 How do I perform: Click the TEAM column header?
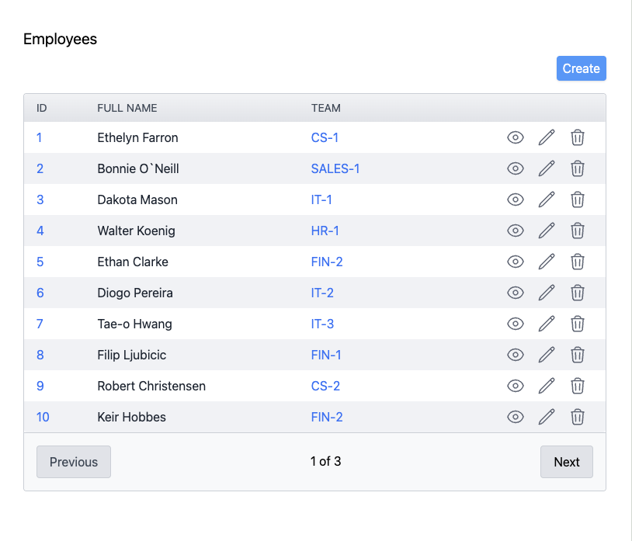pyautogui.click(x=325, y=108)
